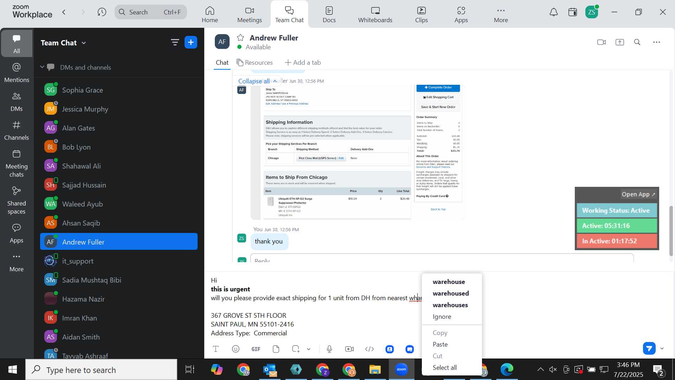The height and width of the screenshot is (380, 675).
Task: Open the Clips tab
Action: pyautogui.click(x=421, y=14)
